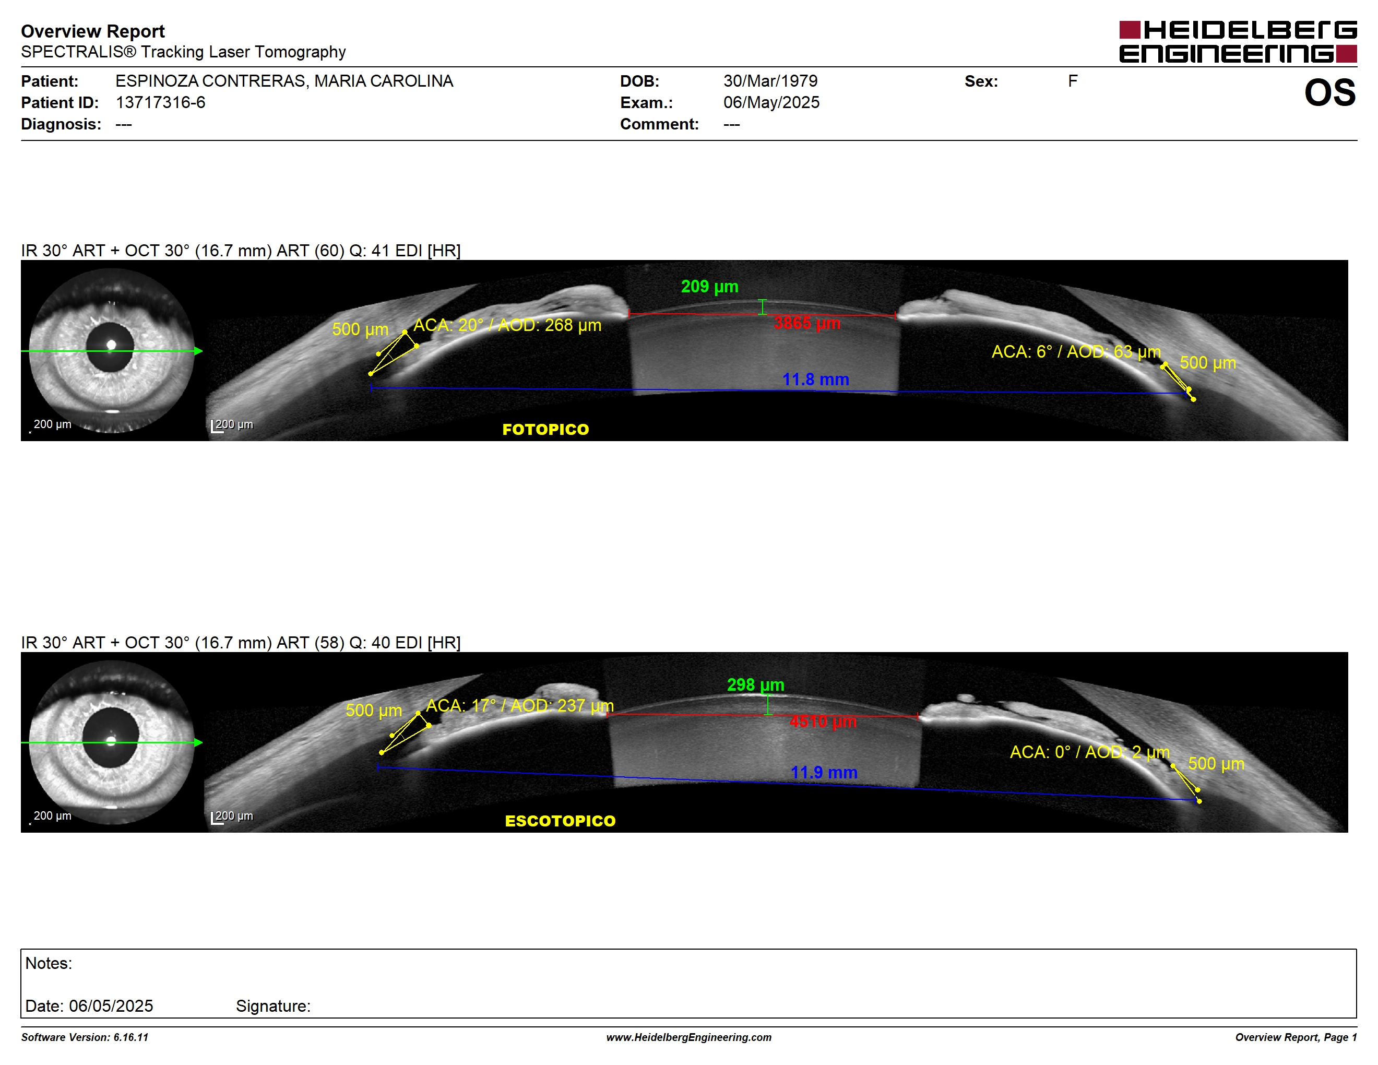Click the 500 µm label right of photopic scan

point(1208,363)
